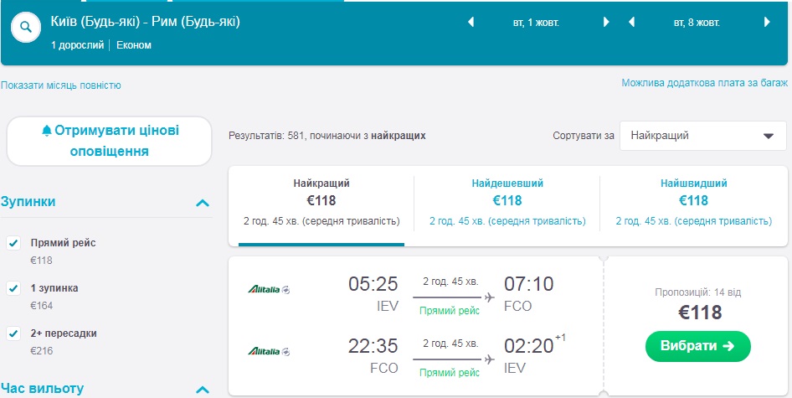This screenshot has width=792, height=398.
Task: Collapse the Час вильоту filter section
Action: (x=202, y=390)
